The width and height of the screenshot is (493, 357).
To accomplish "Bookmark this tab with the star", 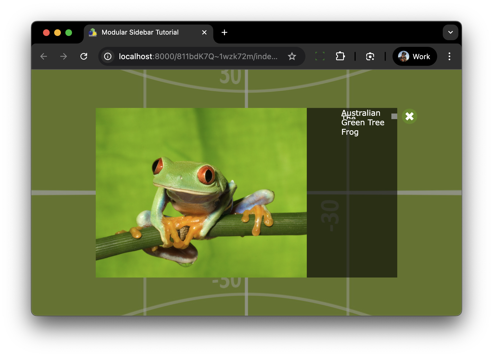I will [292, 56].
